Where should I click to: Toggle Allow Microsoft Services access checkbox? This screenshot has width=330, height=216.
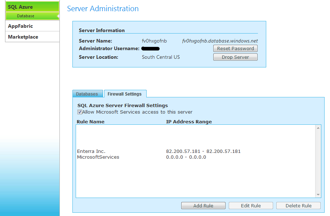click(x=80, y=112)
